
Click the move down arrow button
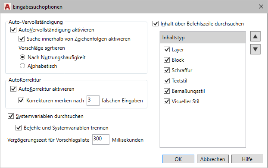[x=256, y=49]
